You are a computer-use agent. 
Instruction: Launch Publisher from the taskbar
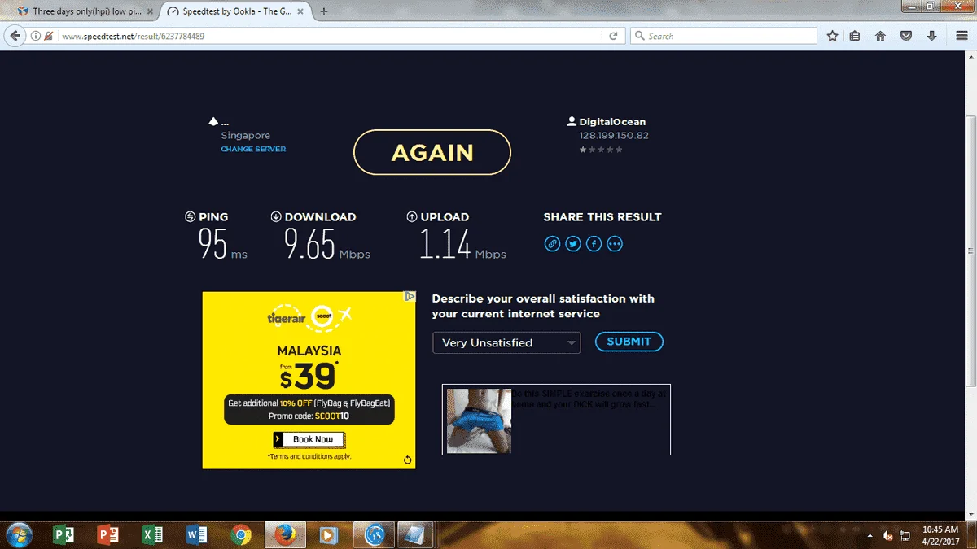coord(64,534)
